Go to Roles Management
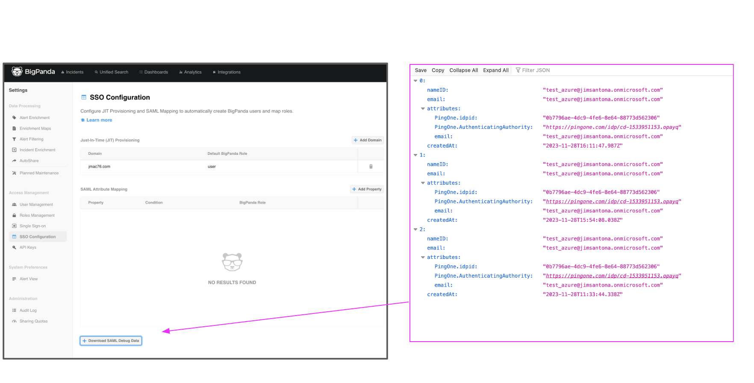The image size is (754, 383). click(37, 215)
